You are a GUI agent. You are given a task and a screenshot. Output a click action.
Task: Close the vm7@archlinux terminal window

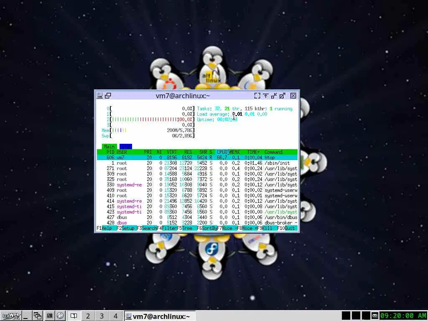[293, 96]
